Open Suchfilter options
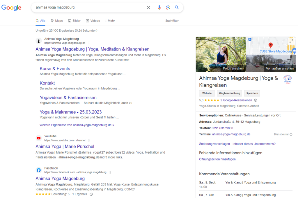 [x=172, y=21]
